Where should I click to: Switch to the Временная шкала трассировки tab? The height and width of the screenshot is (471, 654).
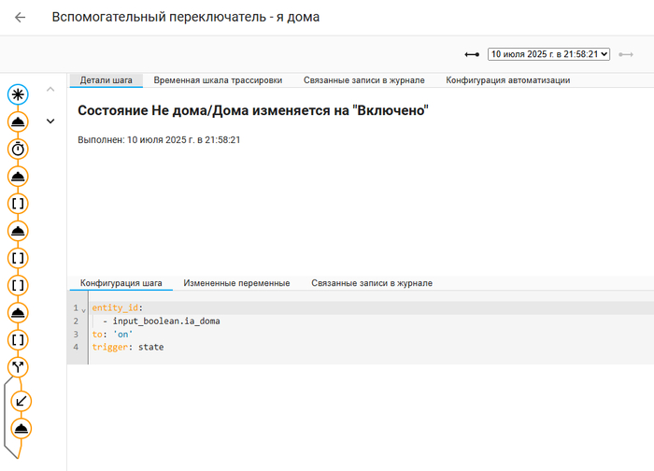218,80
